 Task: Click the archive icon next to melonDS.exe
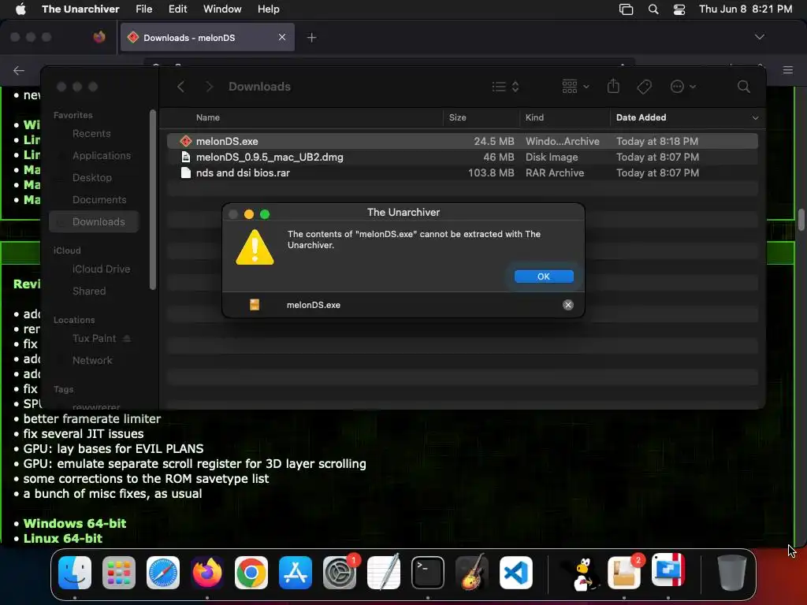[x=255, y=305]
